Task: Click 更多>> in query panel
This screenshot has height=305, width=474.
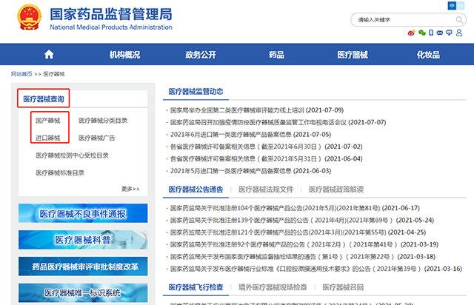Action: click(130, 189)
